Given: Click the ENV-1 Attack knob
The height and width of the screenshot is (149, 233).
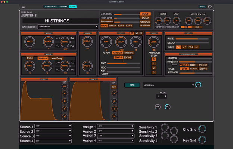Looking at the screenshot, I should [x=65, y=93].
